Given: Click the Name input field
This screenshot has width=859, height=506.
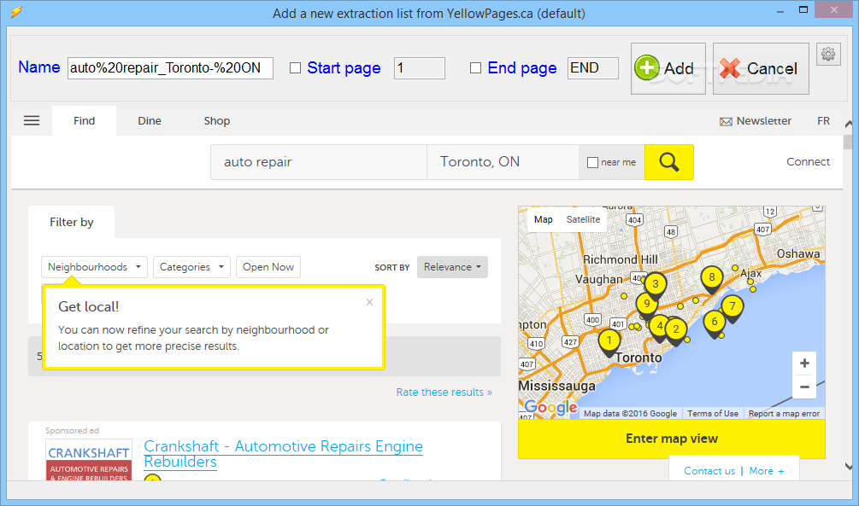Looking at the screenshot, I should [x=170, y=68].
